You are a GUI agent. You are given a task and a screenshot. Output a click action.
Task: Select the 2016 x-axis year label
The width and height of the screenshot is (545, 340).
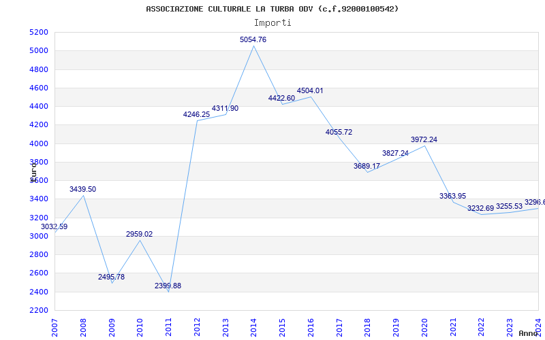311,328
